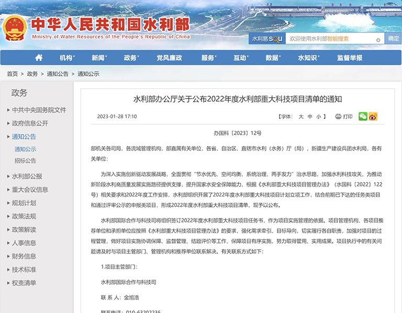Viewport: 402px width, 313px height.
Task: Click 通知公示 in the breadcrumb
Action: click(88, 74)
